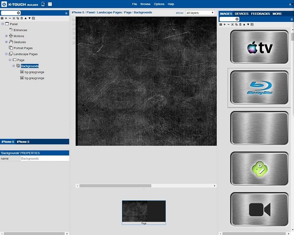Click the cut scissors icon in Images toolbar
294x235 pixels.
coord(232,24)
